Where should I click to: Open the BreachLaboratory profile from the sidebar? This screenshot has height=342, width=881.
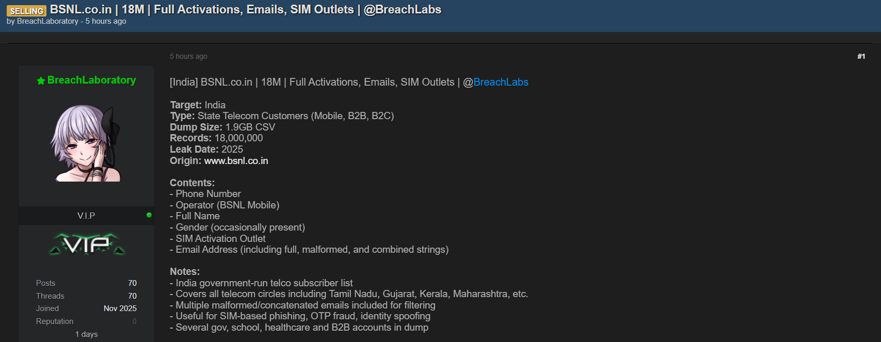tap(91, 80)
